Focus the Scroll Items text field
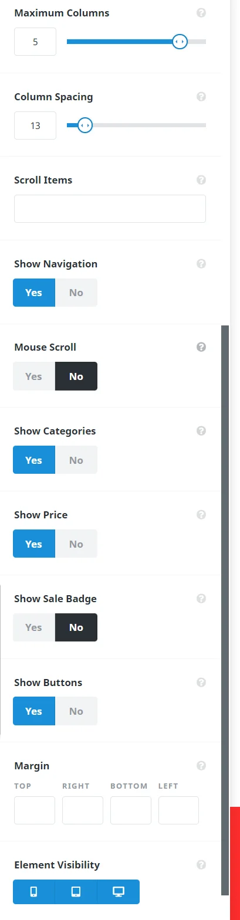This screenshot has width=240, height=920. click(x=110, y=209)
